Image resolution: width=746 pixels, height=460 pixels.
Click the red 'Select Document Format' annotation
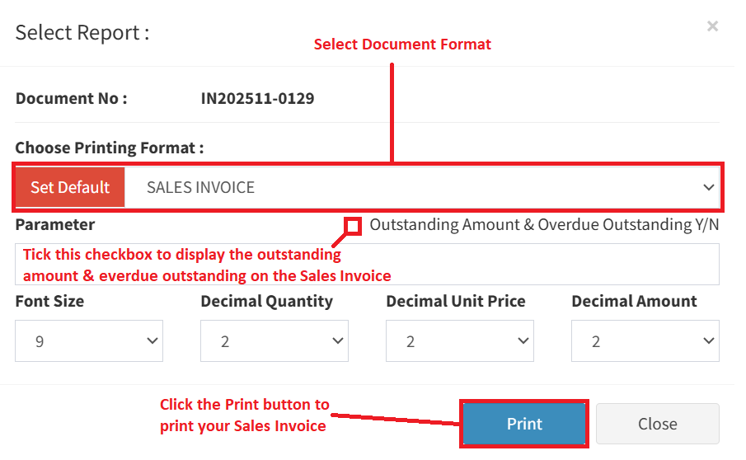click(x=402, y=45)
